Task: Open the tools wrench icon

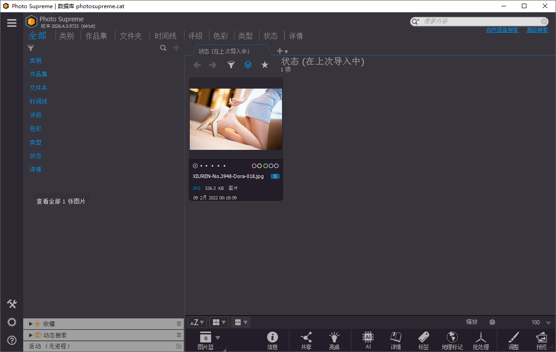Action: click(12, 304)
